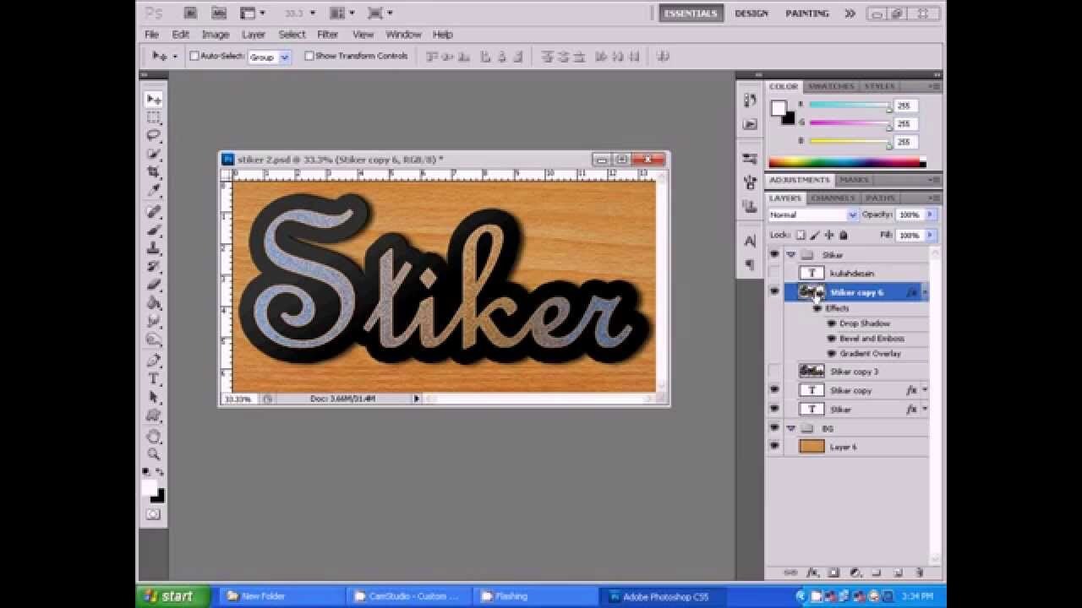The height and width of the screenshot is (608, 1082).
Task: Click the Delete layer trash icon
Action: tap(921, 573)
